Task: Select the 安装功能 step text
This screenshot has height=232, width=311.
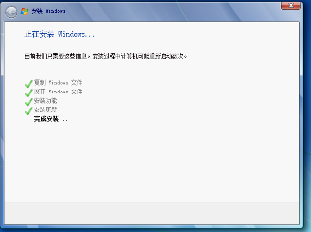Action: tap(46, 101)
